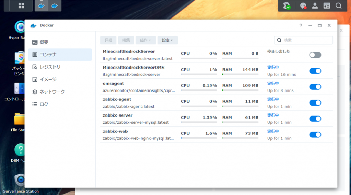This screenshot has height=195, width=351.
Task: Toggle the zabbix-agent container switch
Action: (315, 103)
